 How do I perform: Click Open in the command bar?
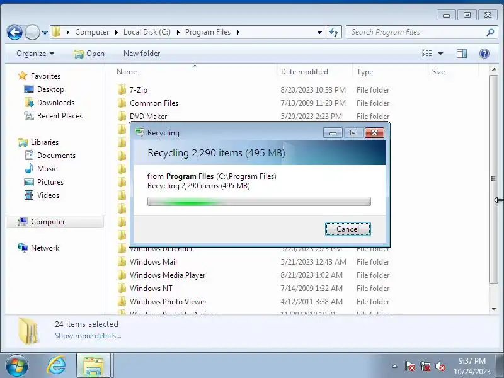(x=89, y=54)
